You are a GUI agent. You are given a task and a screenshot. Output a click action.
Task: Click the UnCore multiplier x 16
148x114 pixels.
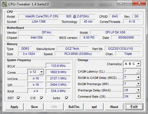pyautogui.click(x=36, y=78)
